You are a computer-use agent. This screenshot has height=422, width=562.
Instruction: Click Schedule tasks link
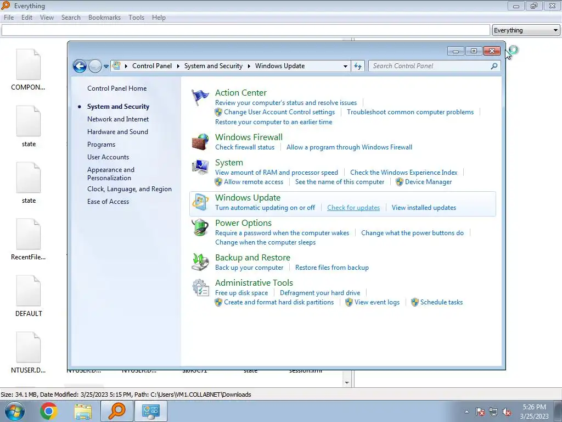(x=442, y=302)
